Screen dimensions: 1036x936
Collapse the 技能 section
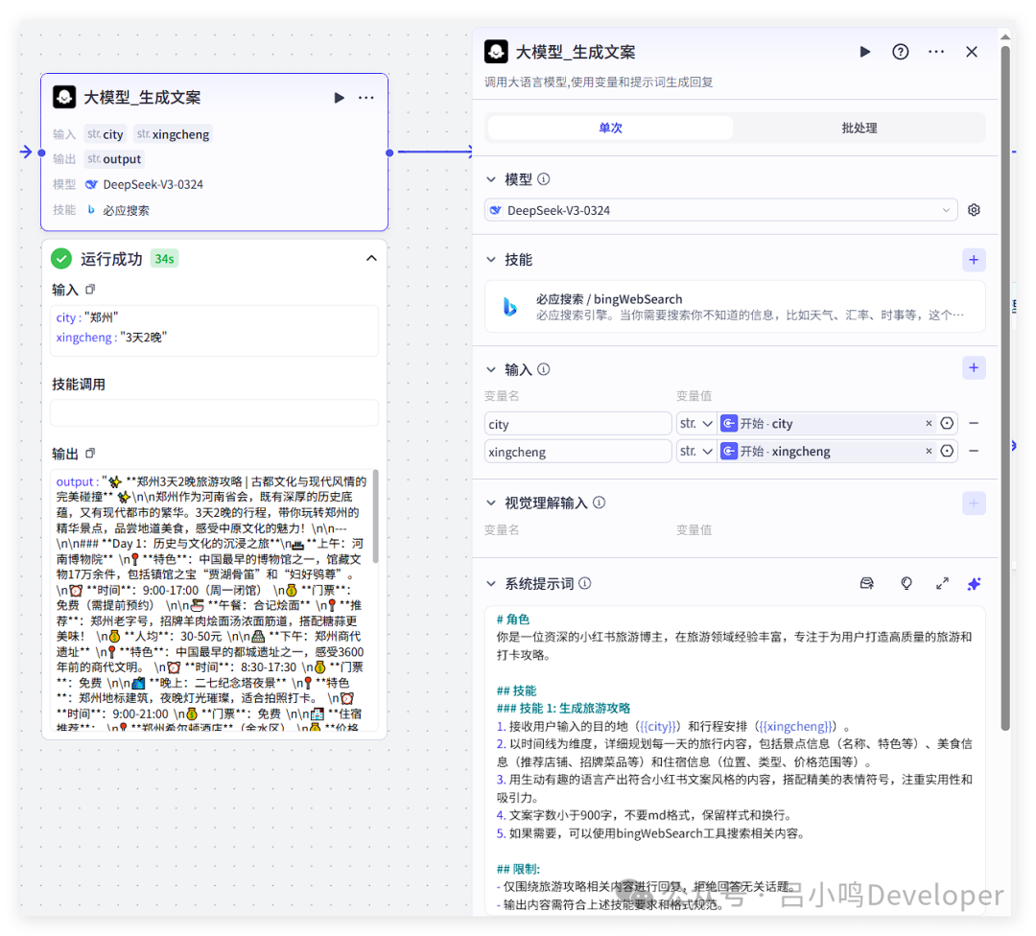[x=491, y=260]
